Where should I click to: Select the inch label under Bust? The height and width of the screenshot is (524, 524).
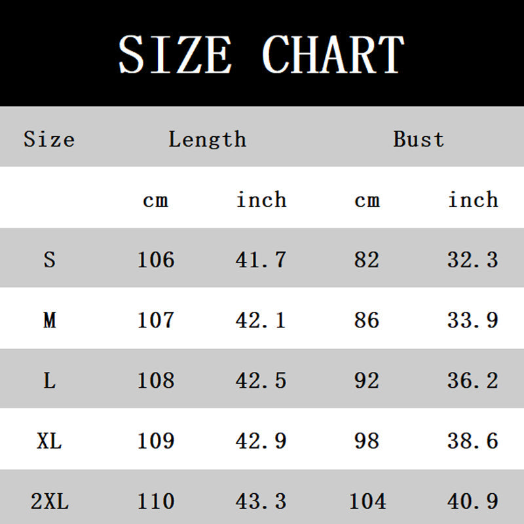point(473,200)
